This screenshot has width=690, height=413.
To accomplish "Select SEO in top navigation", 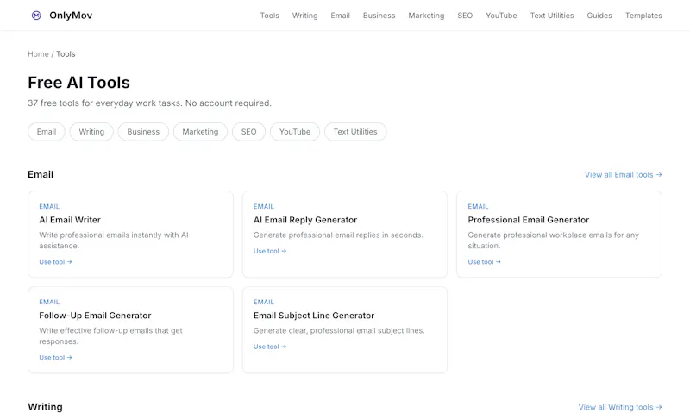I will tap(465, 16).
